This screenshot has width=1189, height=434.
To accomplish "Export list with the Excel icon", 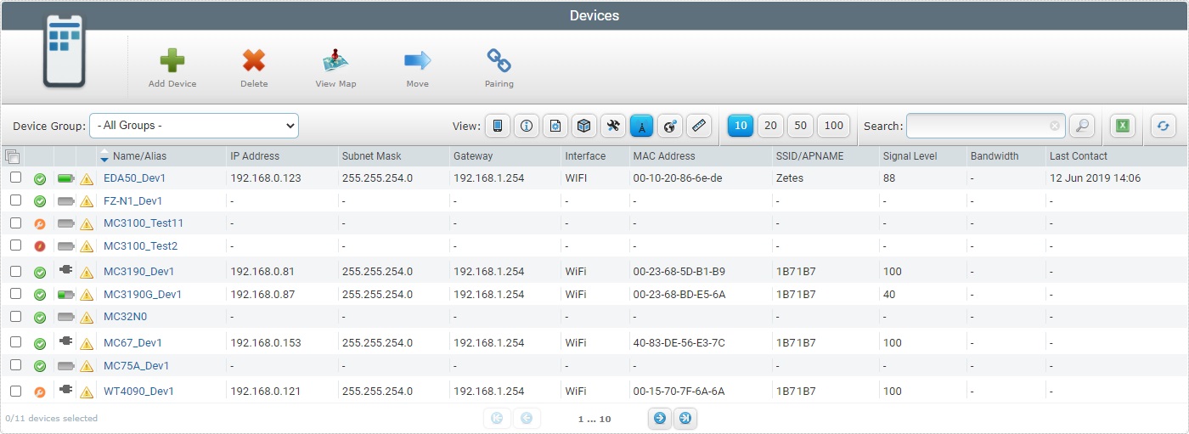I will 1123,126.
